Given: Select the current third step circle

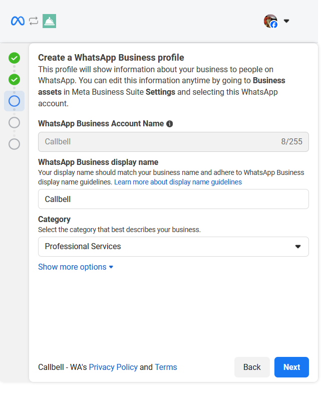Looking at the screenshot, I should point(15,101).
